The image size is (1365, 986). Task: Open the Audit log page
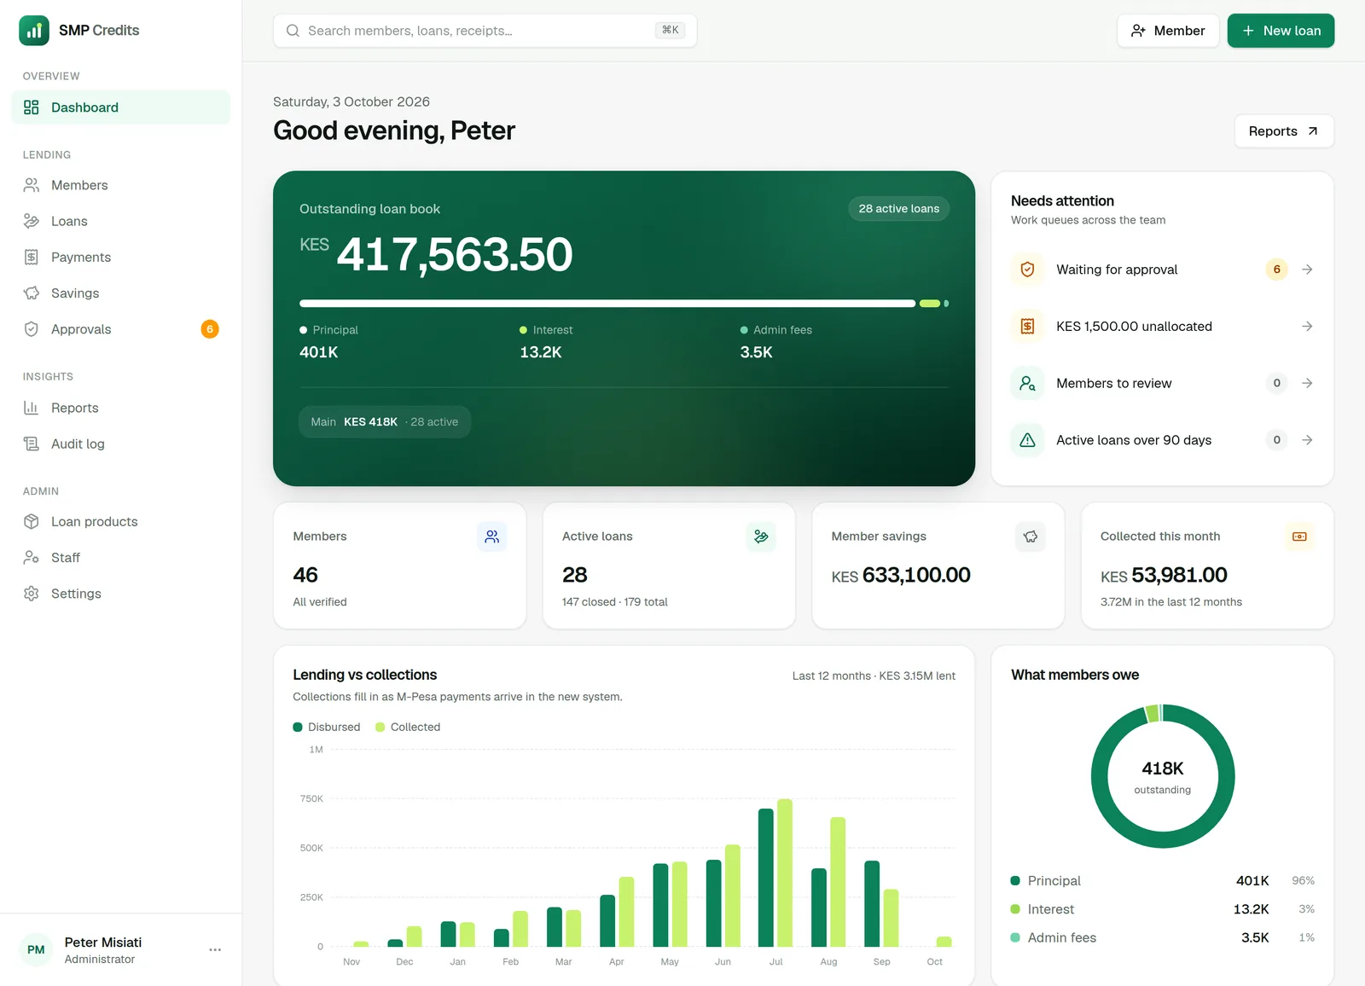[121, 444]
